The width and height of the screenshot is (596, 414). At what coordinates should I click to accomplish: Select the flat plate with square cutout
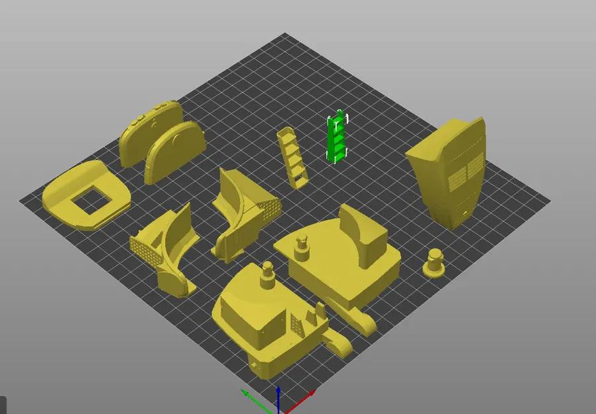pyautogui.click(x=87, y=195)
